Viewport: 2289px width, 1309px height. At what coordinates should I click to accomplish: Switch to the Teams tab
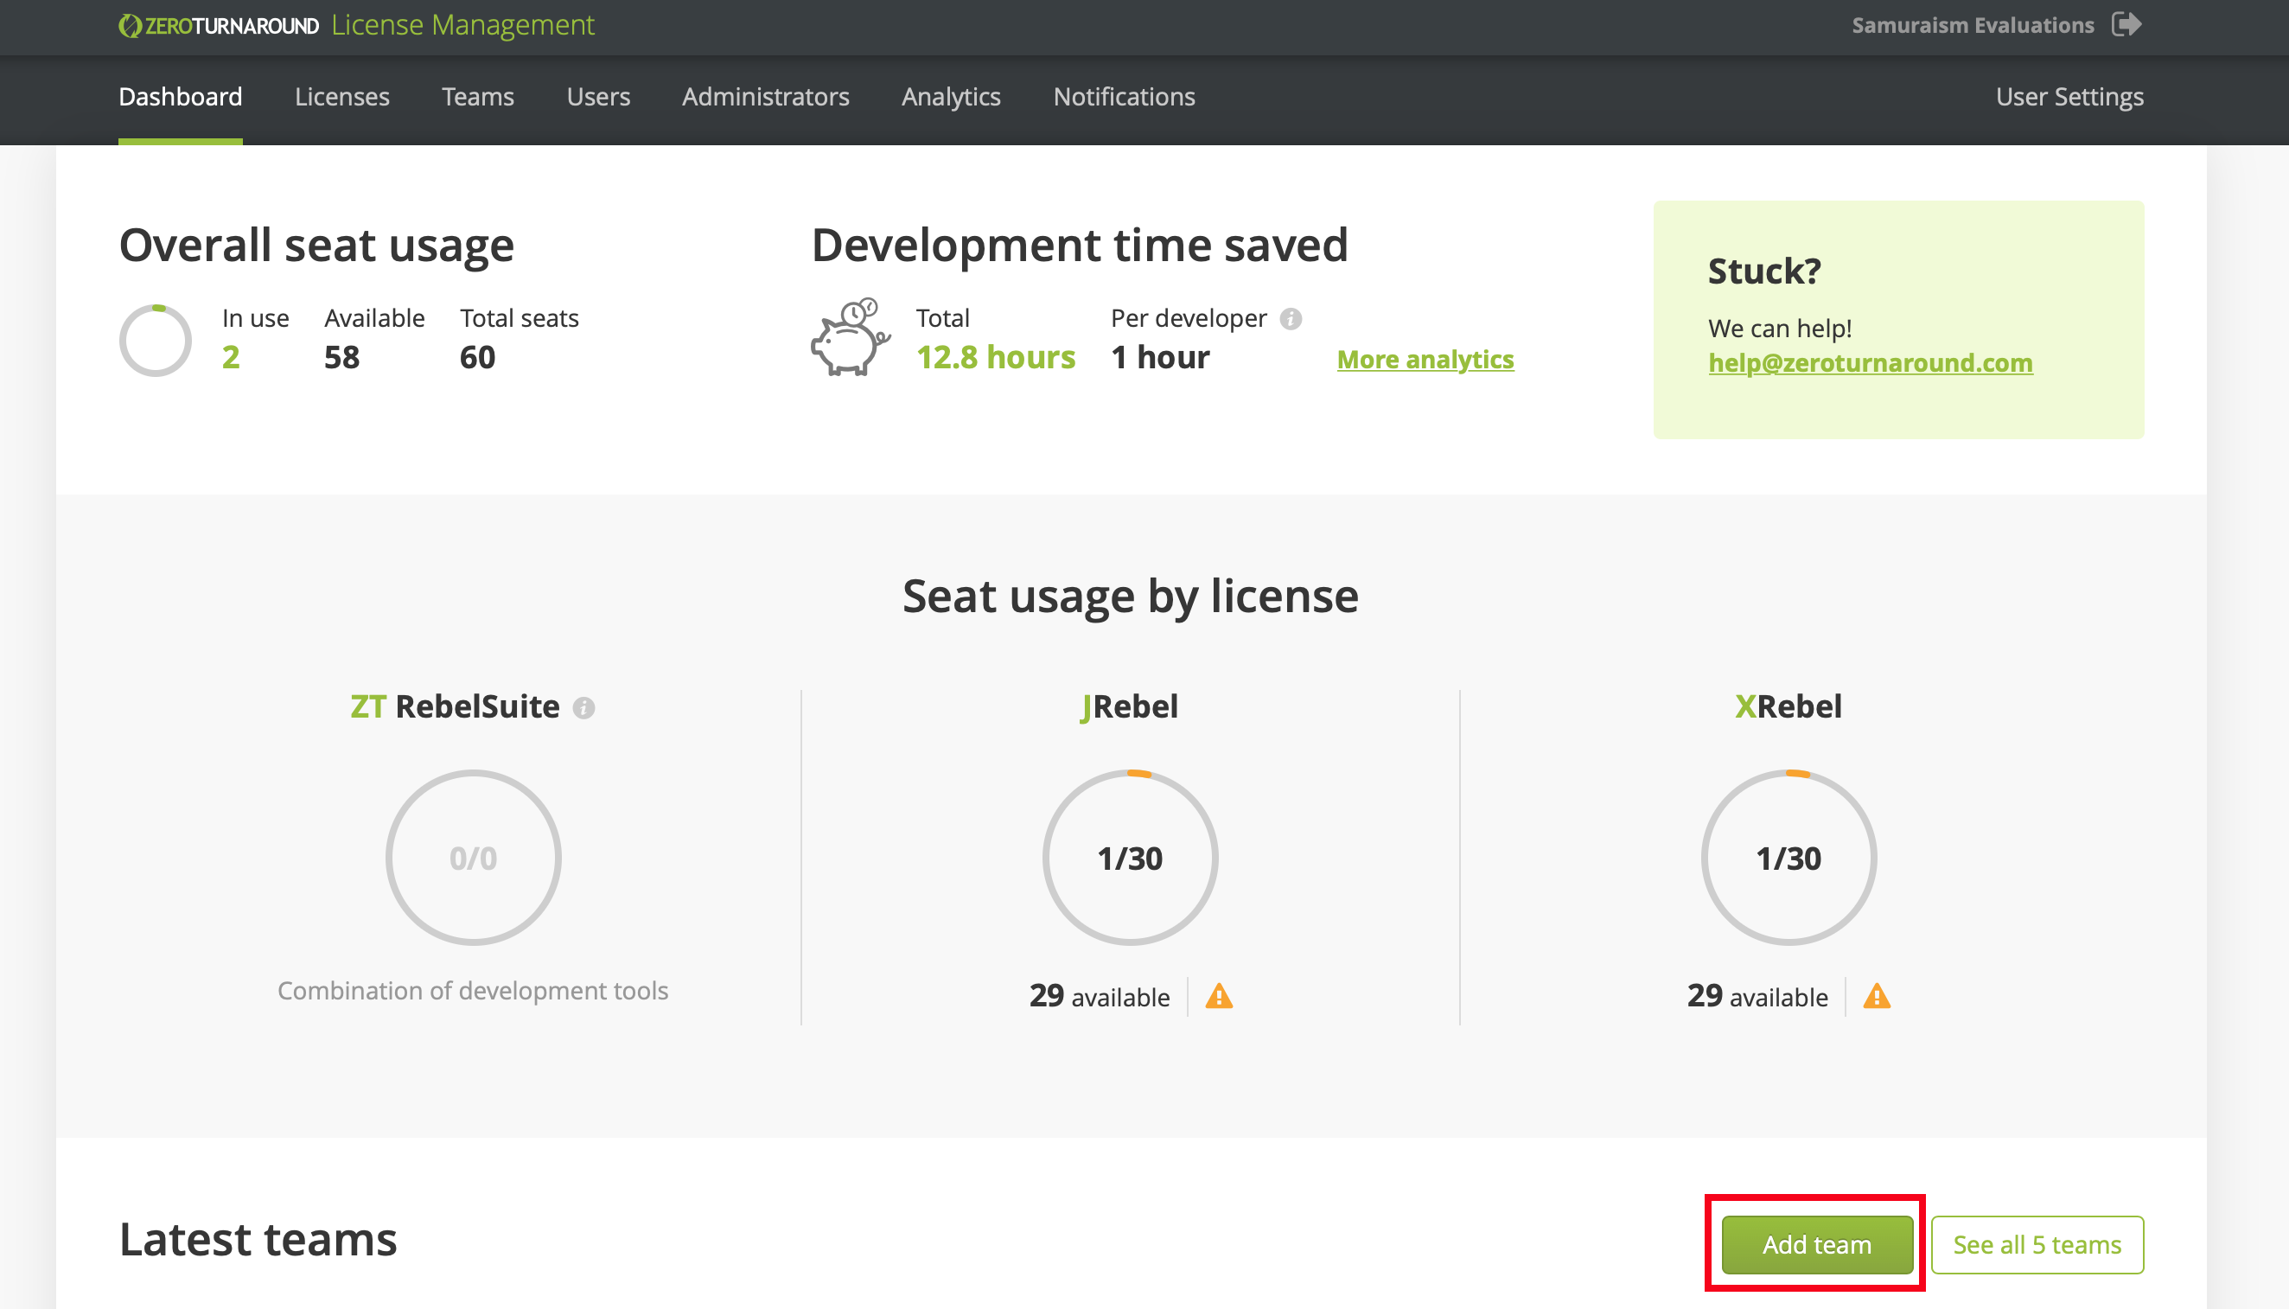(x=478, y=96)
